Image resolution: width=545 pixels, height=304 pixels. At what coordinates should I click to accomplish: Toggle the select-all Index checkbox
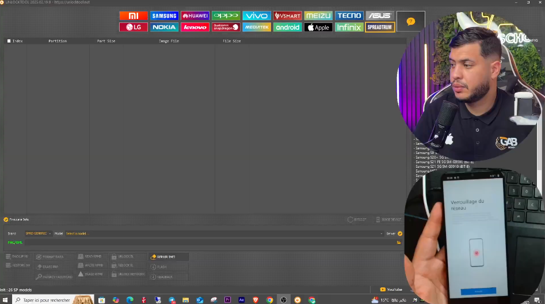(9, 41)
